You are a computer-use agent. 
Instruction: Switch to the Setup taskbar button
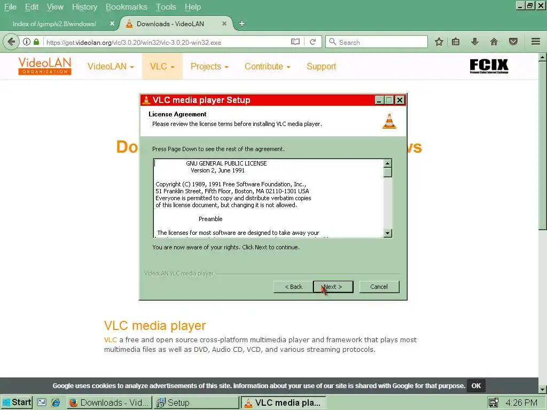pos(197,403)
